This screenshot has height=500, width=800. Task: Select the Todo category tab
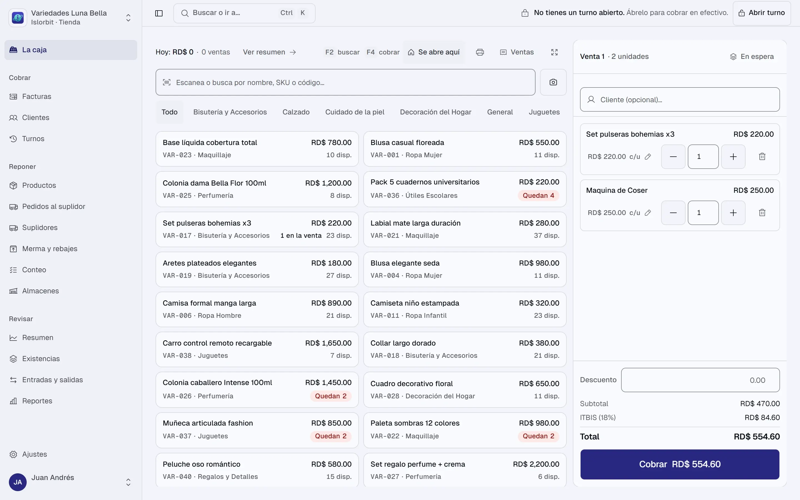[170, 112]
